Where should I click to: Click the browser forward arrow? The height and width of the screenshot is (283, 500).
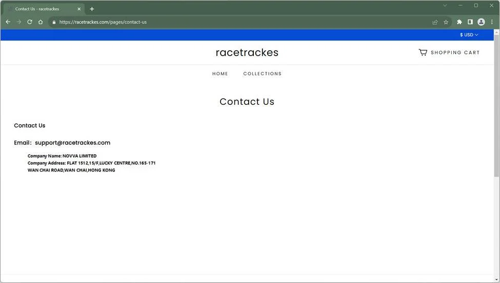point(19,22)
